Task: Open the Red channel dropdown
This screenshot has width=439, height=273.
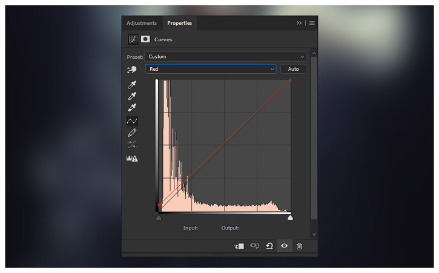Action: coord(210,70)
